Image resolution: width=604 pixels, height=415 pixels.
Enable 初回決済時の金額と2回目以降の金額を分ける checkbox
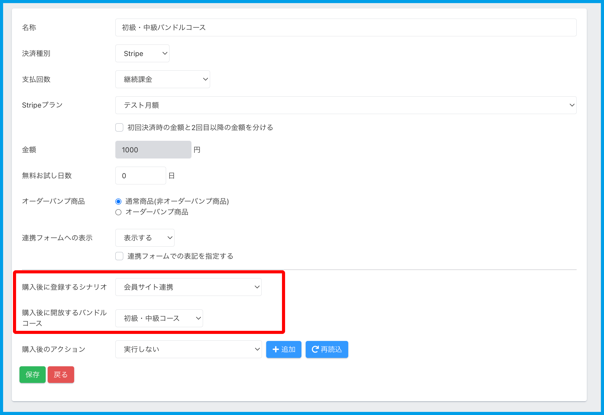coord(119,128)
